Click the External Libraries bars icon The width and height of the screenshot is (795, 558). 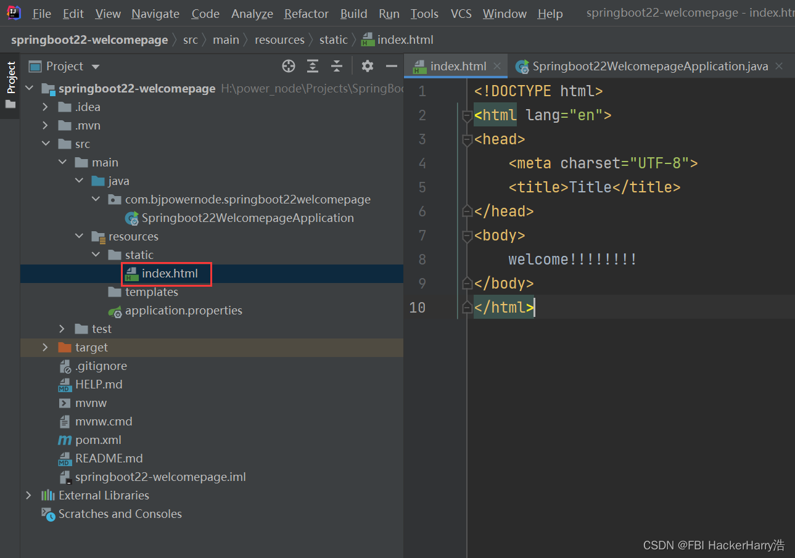pyautogui.click(x=48, y=496)
